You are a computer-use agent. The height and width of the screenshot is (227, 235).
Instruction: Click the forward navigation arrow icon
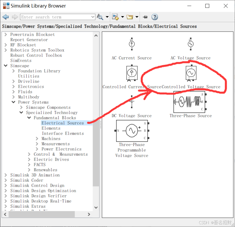tap(15, 17)
